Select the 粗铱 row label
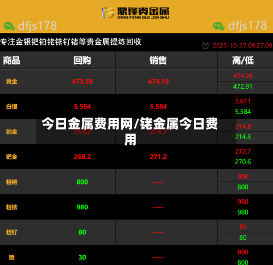 pyautogui.click(x=11, y=207)
